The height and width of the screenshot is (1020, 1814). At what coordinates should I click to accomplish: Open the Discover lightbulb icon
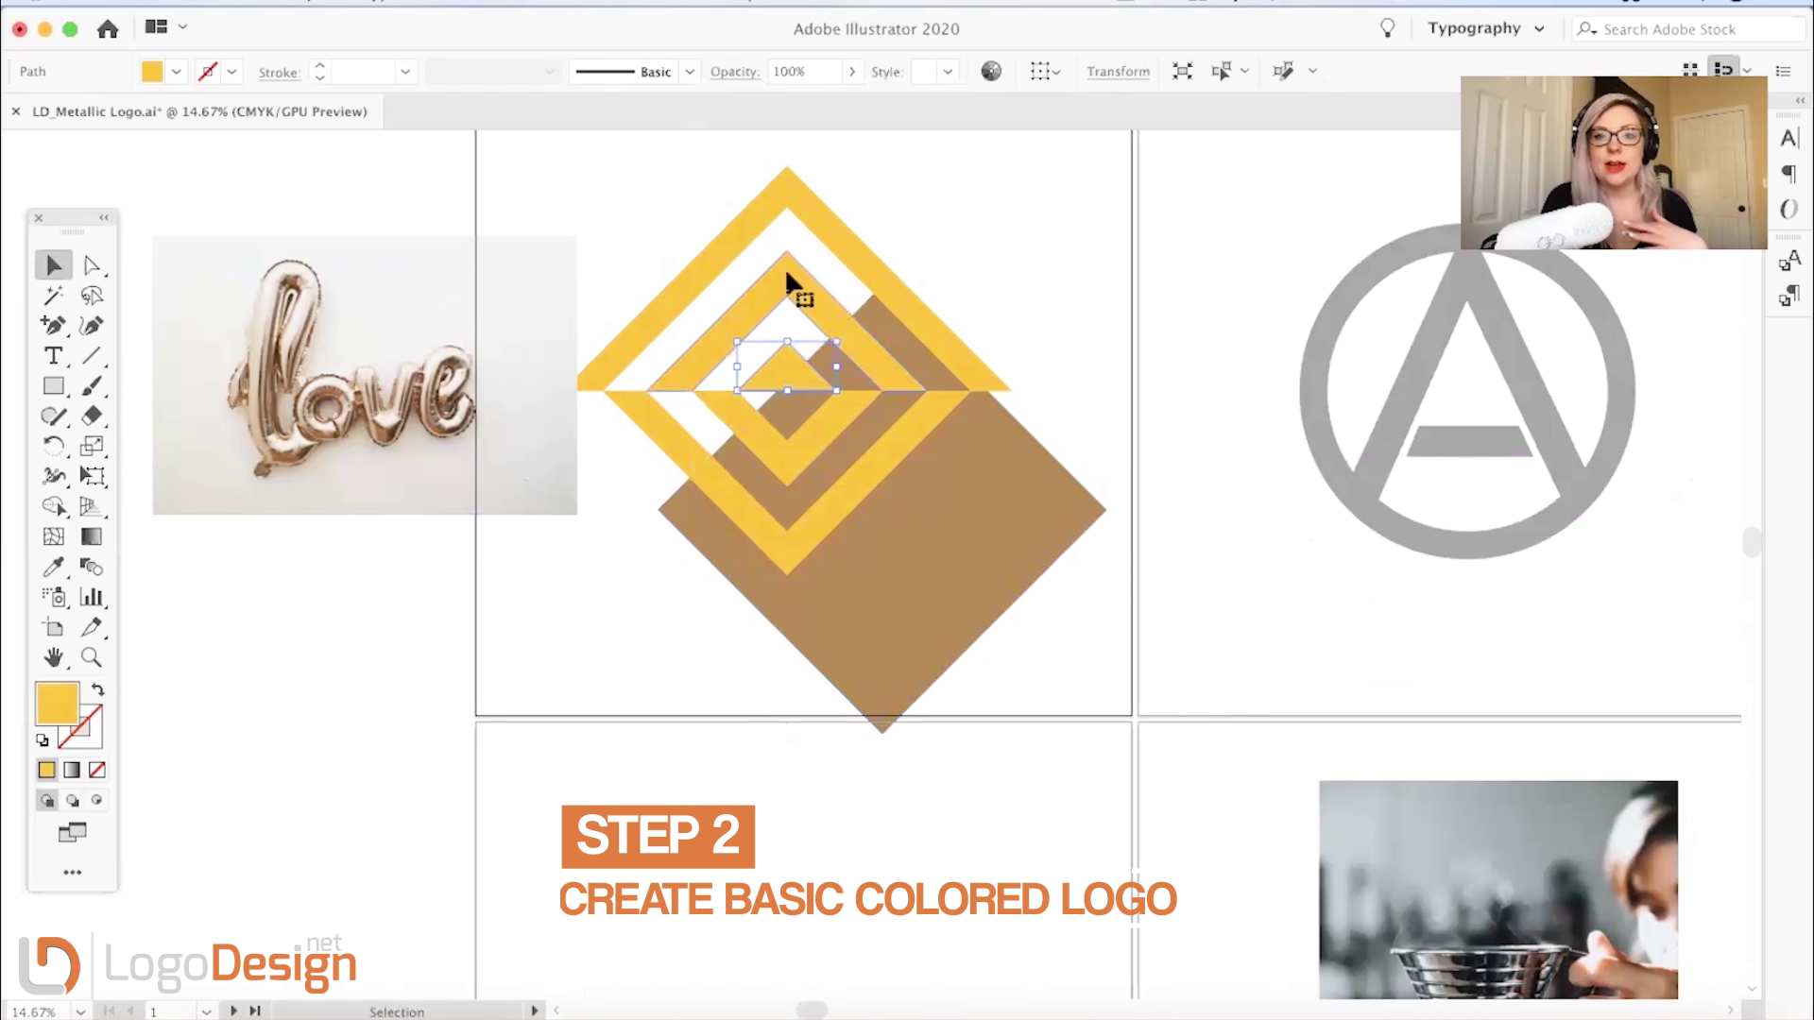tap(1387, 28)
